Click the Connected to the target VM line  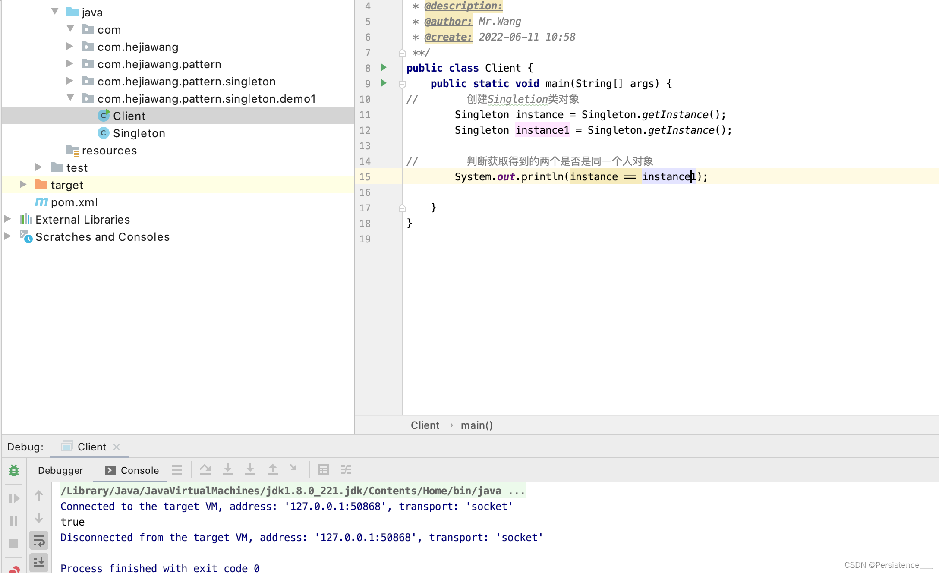click(x=287, y=507)
